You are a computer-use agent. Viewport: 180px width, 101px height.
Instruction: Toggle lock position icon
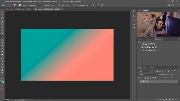pos(150,78)
